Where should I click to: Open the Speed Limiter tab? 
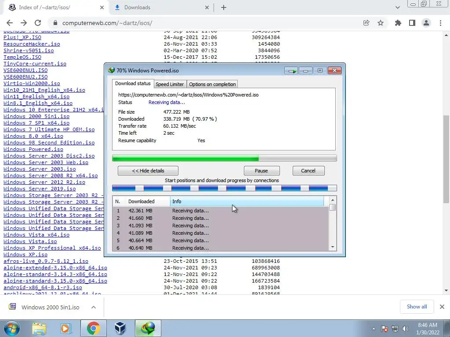pyautogui.click(x=170, y=84)
